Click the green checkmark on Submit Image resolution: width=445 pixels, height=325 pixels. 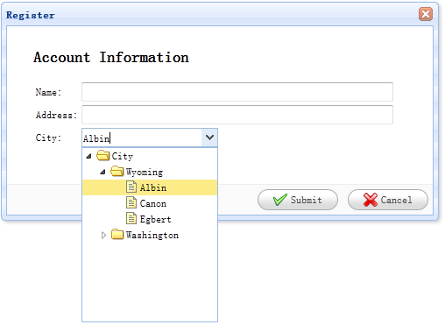[279, 200]
